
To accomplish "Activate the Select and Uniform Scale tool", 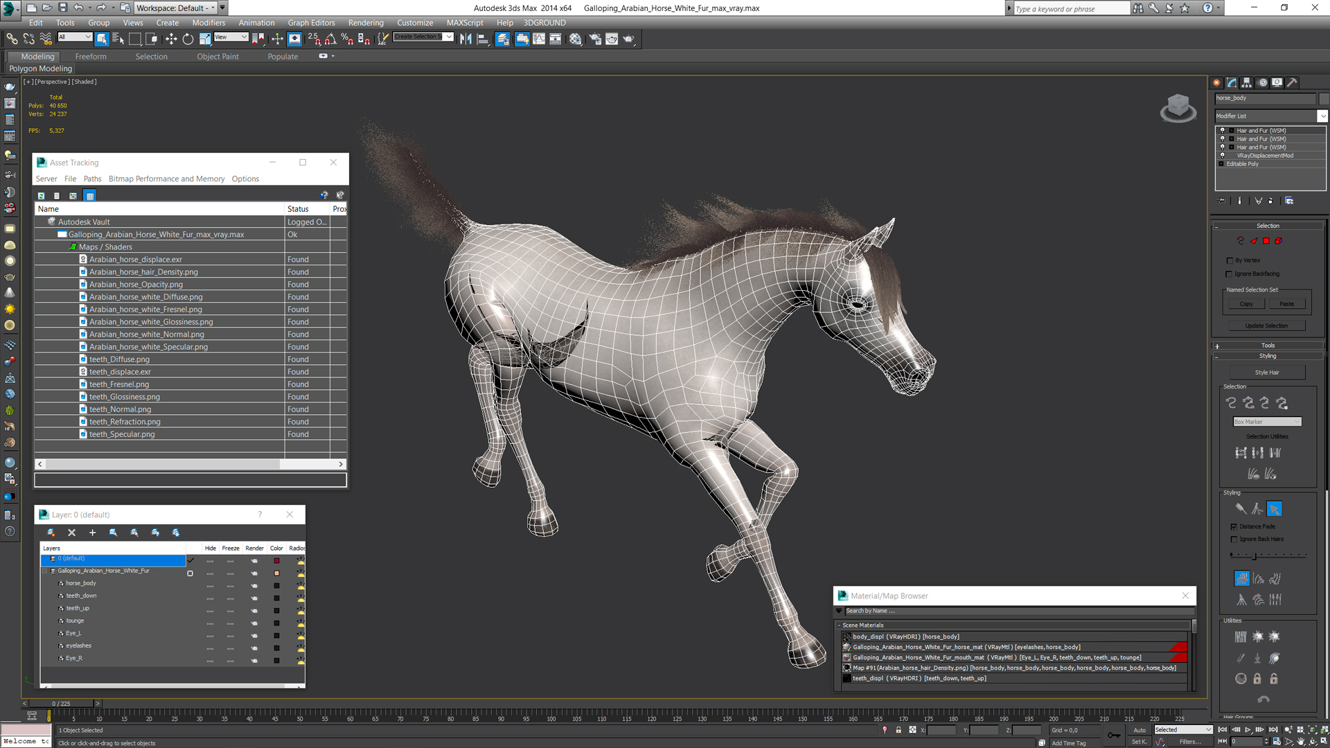I will click(x=204, y=39).
